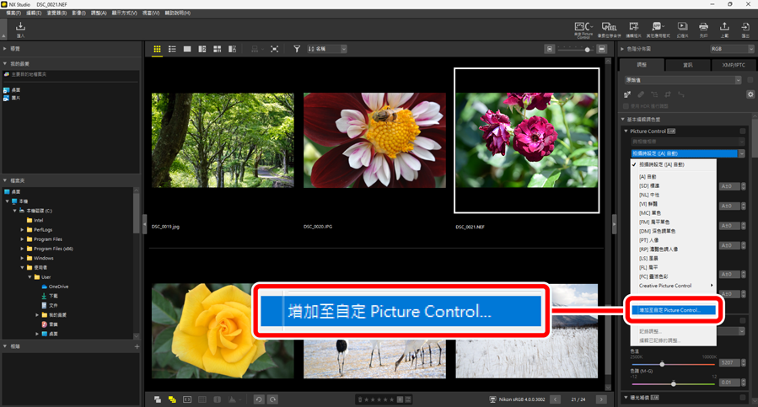Click the Print (列印) icon
758x407 pixels.
[703, 29]
